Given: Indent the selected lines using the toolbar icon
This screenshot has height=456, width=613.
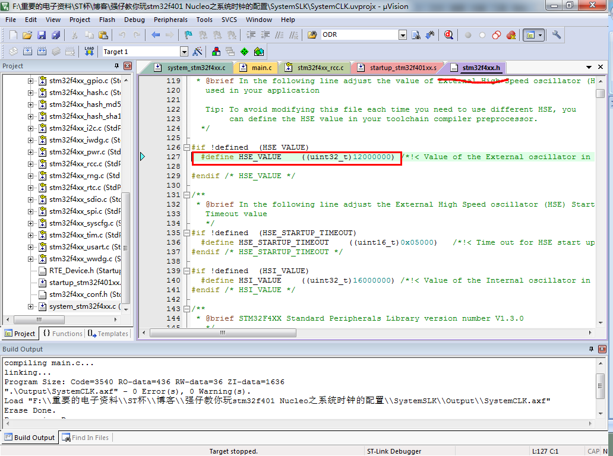Looking at the screenshot, I should [x=251, y=35].
